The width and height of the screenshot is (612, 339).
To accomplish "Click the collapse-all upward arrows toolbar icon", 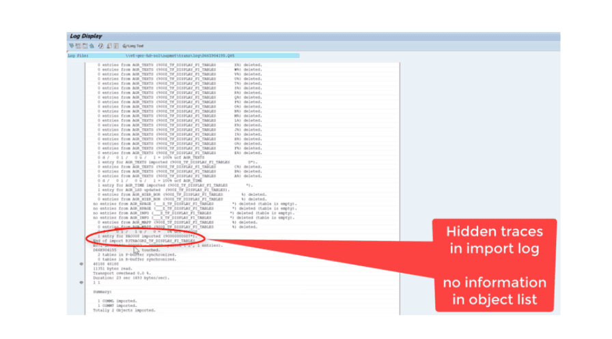I will coord(92,46).
